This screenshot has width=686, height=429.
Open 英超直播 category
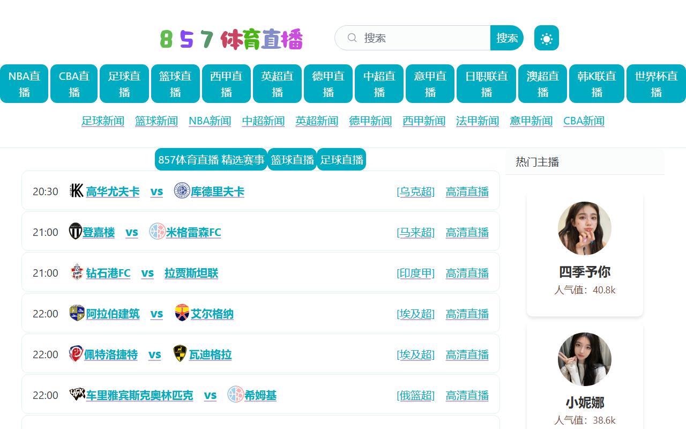click(277, 84)
